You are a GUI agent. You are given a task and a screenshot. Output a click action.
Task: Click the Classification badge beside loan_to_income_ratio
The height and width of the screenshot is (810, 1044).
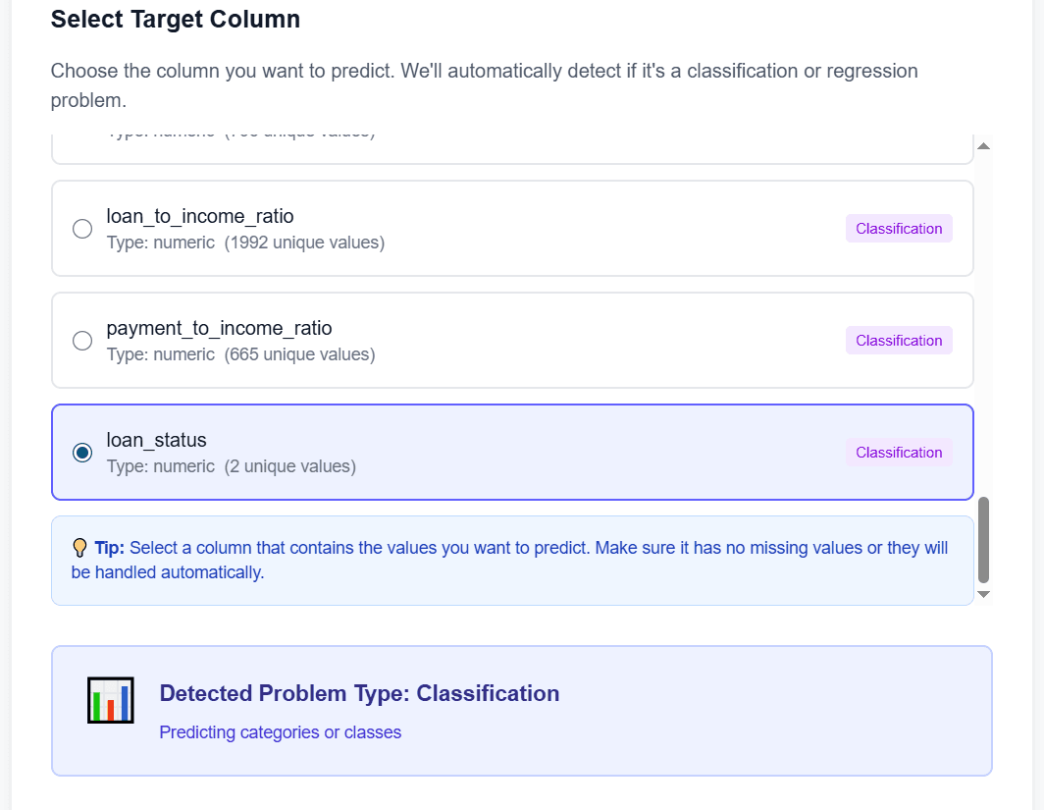pyautogui.click(x=898, y=228)
